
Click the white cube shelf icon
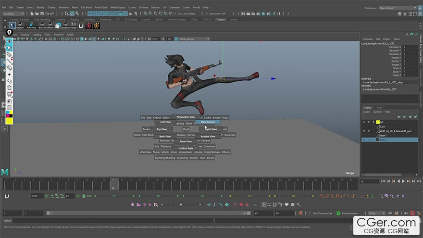58,25
